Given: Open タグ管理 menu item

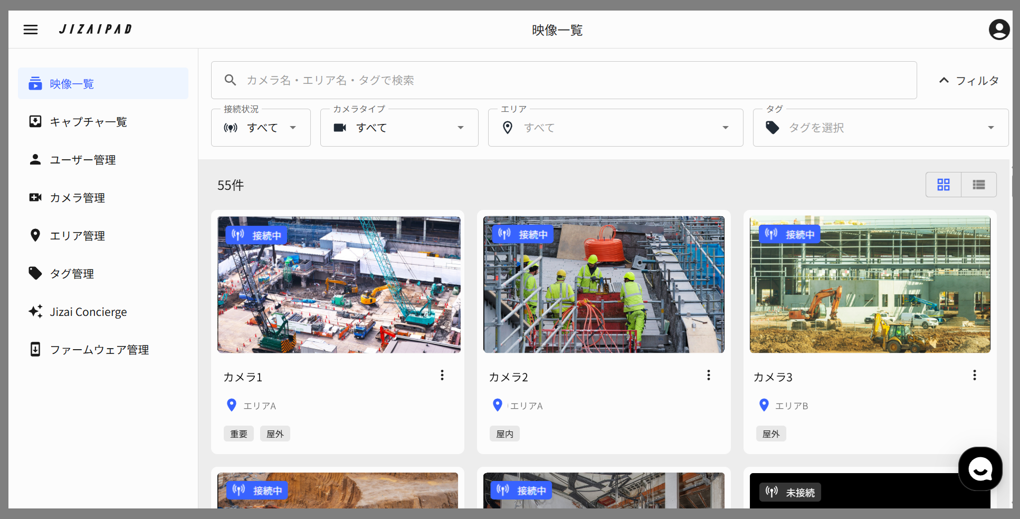Looking at the screenshot, I should (x=103, y=273).
